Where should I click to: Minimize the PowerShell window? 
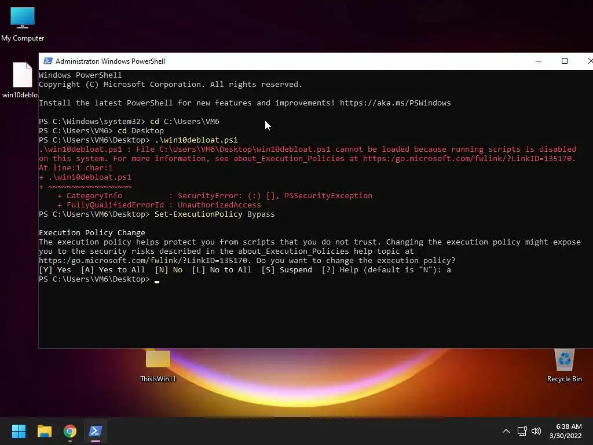pos(539,61)
